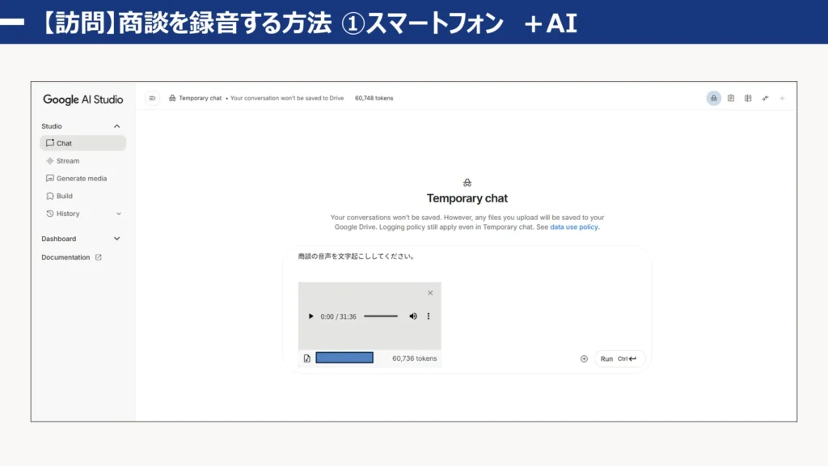Open Generate media in the sidebar
828x466 pixels.
pos(83,179)
